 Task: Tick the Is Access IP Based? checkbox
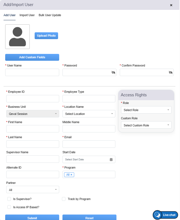(x=9, y=207)
